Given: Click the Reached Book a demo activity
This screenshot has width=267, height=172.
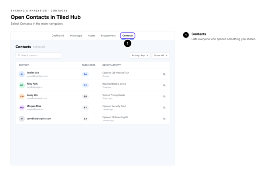Looking at the screenshot, I should [x=114, y=84].
